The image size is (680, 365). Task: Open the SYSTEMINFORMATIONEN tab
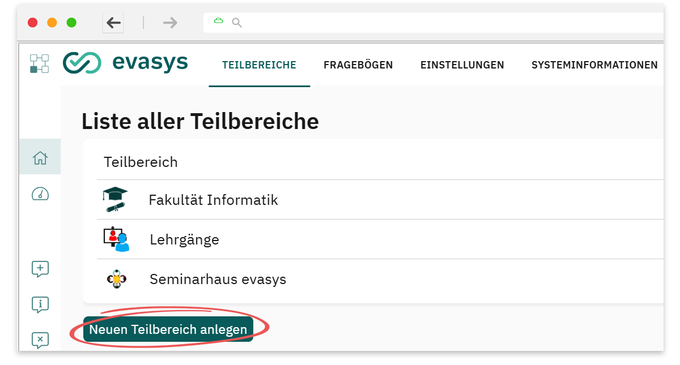[594, 65]
